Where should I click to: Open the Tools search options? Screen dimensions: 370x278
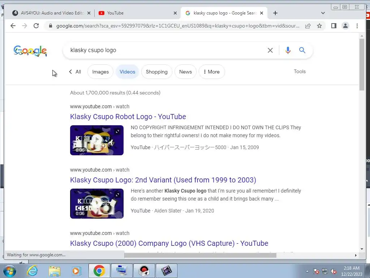pos(300,71)
